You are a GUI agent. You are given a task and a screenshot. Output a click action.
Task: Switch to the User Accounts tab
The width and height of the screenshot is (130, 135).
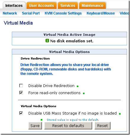click(41, 5)
